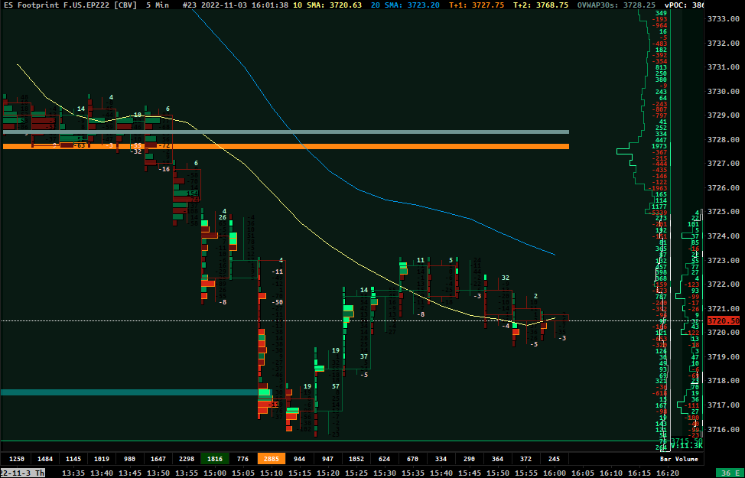Click the 13:55 time axis label
Viewport: 745px width, 478px height.
click(187, 473)
